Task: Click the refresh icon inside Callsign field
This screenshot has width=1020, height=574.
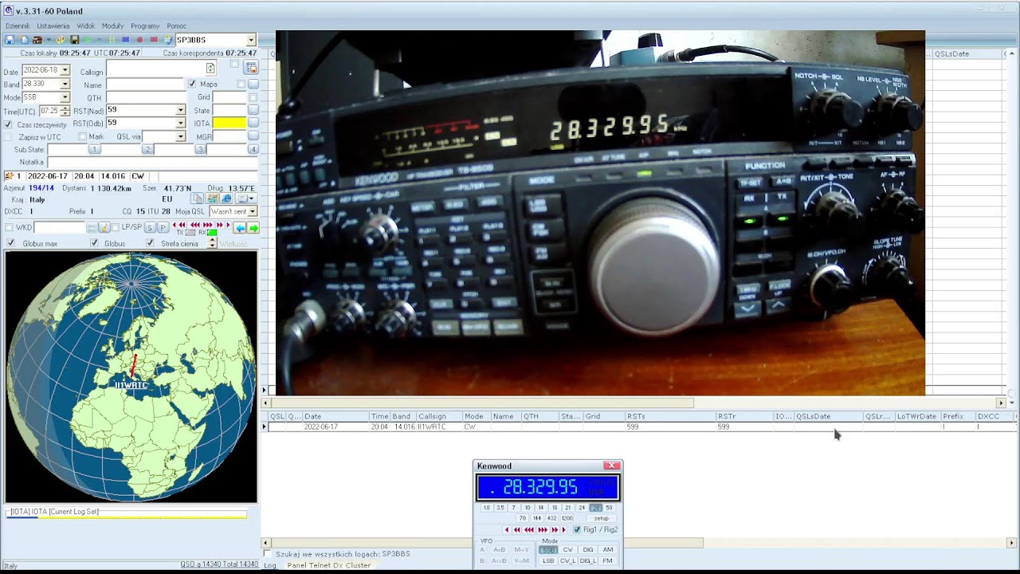Action: click(x=210, y=69)
